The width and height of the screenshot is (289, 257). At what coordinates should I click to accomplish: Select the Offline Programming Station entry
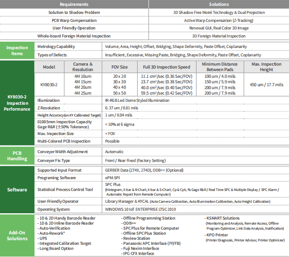[148, 218]
